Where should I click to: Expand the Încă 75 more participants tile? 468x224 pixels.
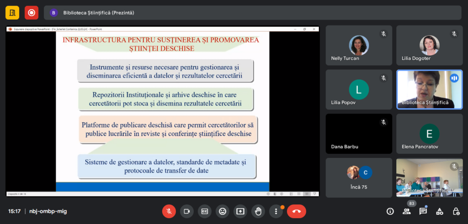(x=359, y=177)
